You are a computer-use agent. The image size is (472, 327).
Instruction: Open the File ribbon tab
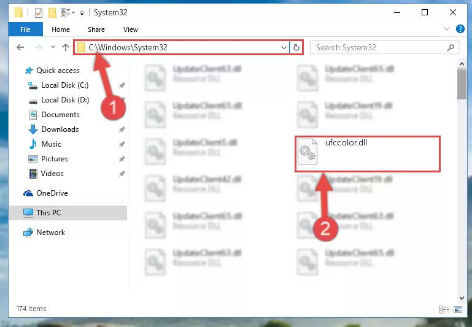[x=26, y=29]
